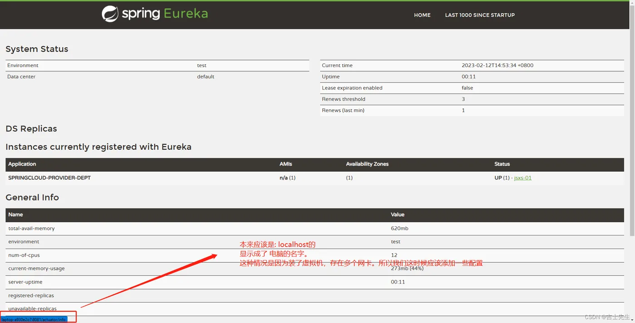Select the 'default' data center value
This screenshot has height=323, width=635.
point(205,77)
